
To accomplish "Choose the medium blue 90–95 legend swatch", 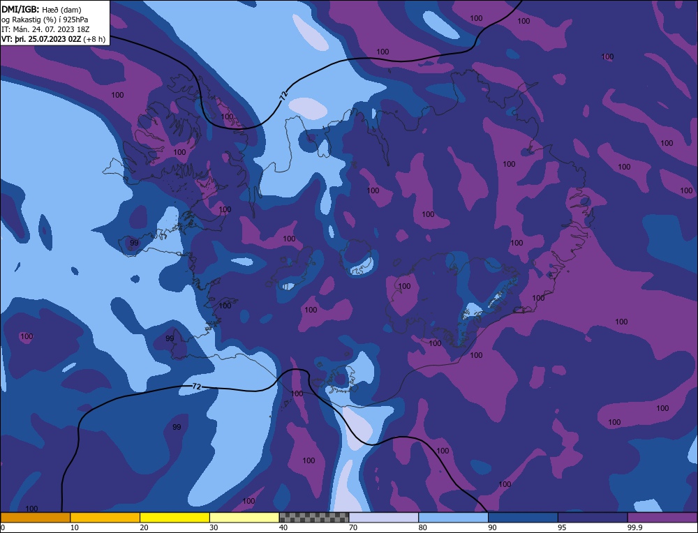I will tap(523, 517).
